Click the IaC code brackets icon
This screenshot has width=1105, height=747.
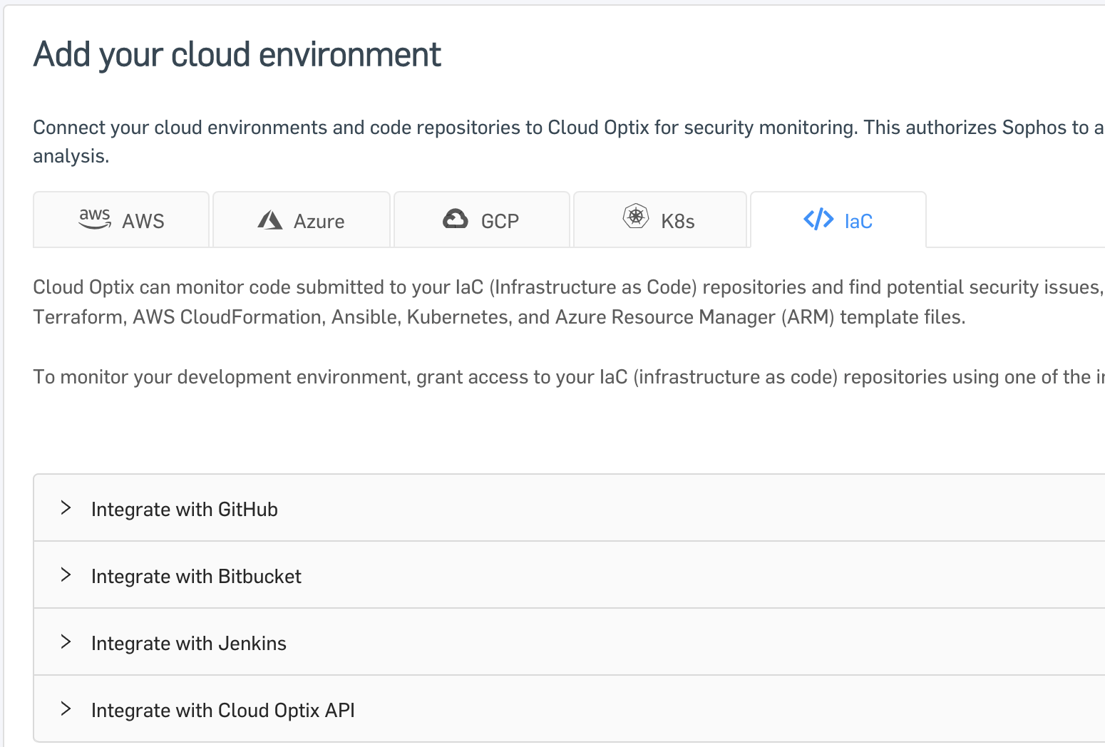tap(818, 220)
